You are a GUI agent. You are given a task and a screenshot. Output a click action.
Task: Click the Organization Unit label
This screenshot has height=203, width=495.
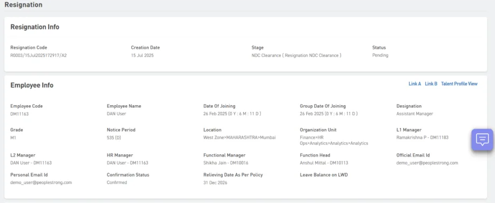(x=318, y=130)
